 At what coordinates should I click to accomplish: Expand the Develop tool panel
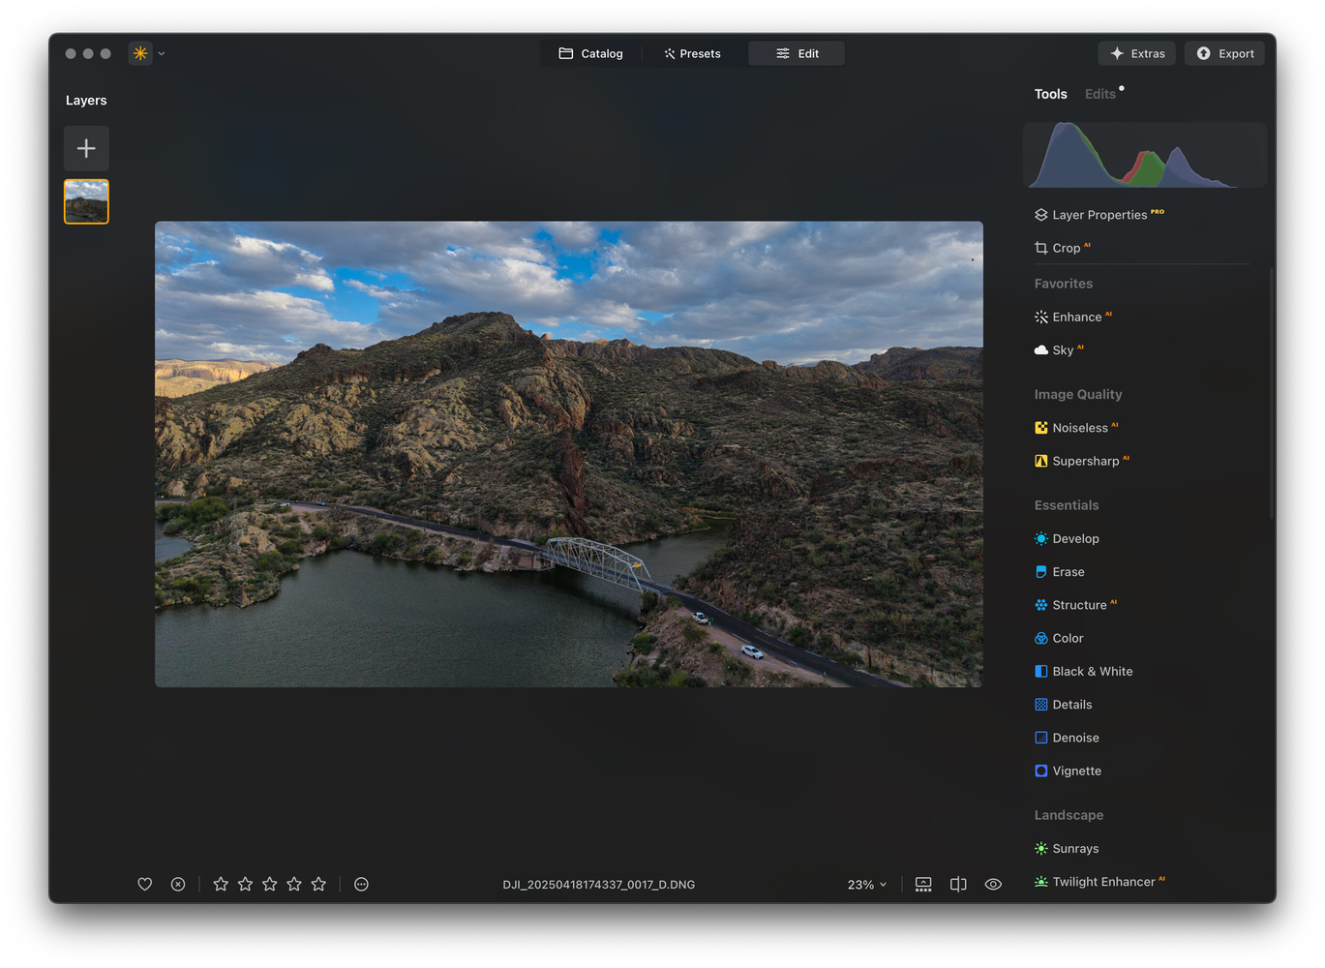point(1074,539)
